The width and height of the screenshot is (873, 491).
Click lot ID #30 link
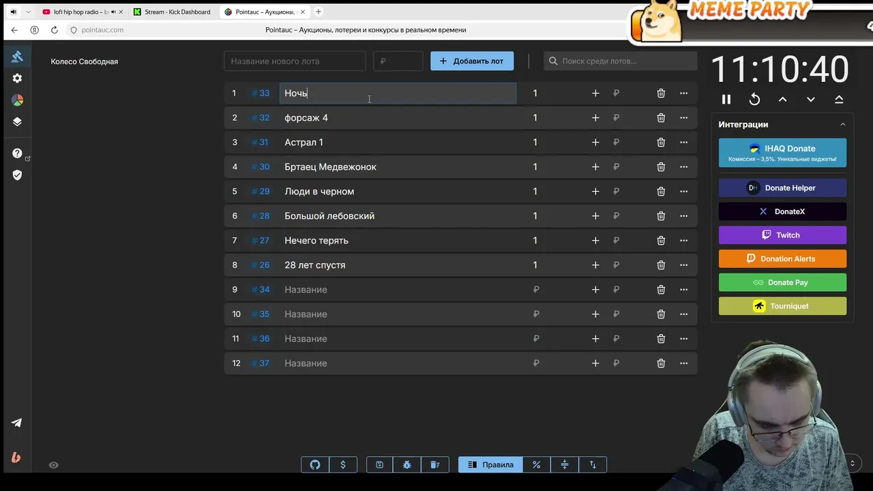click(261, 167)
